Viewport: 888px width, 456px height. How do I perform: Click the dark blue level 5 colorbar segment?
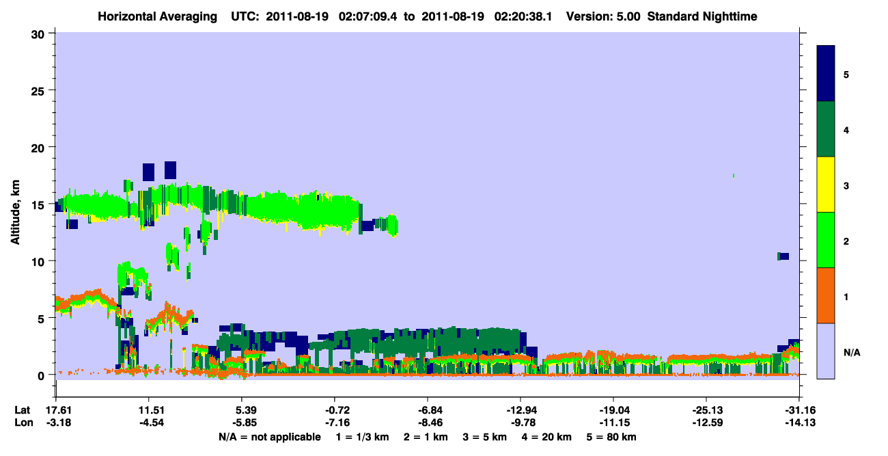coord(826,73)
